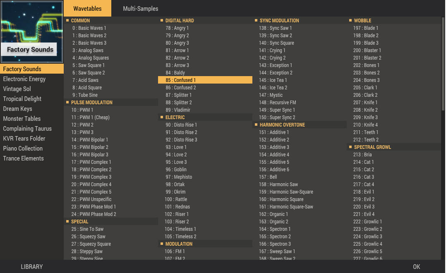Collapse the COMMON category square marker
The height and width of the screenshot is (273, 446).
coord(67,20)
